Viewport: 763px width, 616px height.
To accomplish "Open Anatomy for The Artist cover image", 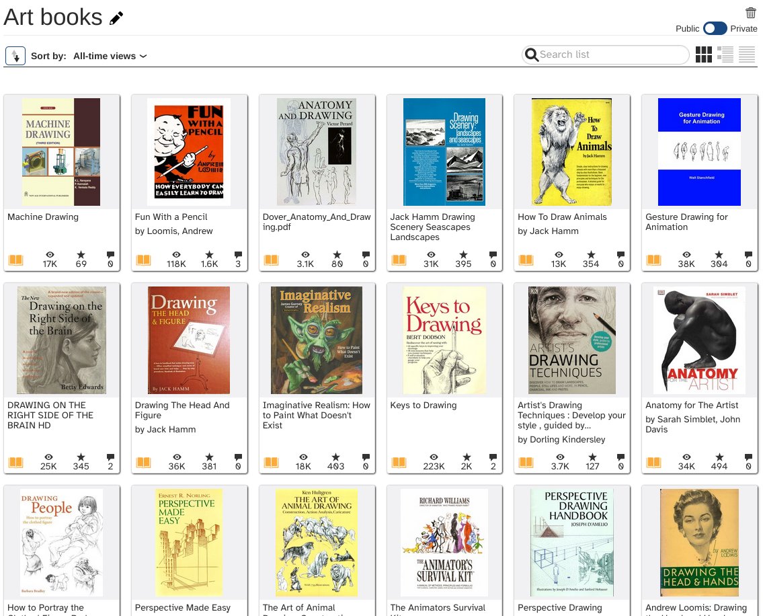I will [699, 340].
